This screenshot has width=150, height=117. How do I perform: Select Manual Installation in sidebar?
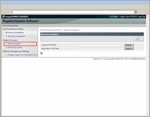pos(16,32)
